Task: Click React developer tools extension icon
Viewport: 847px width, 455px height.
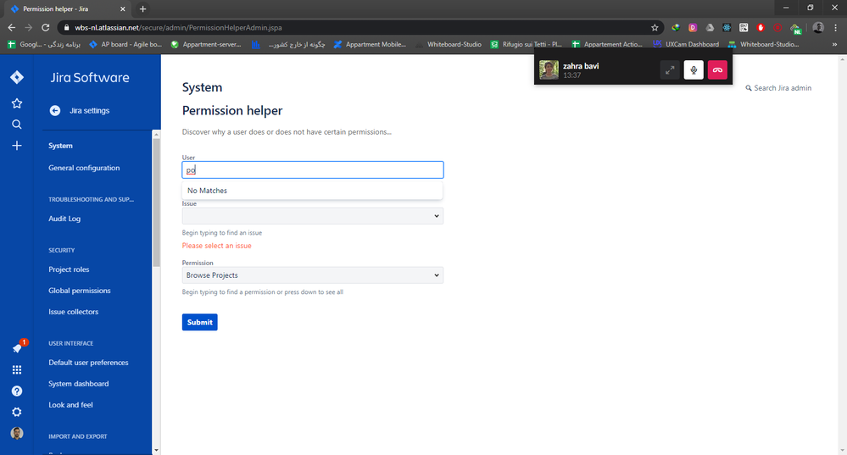Action: (727, 27)
